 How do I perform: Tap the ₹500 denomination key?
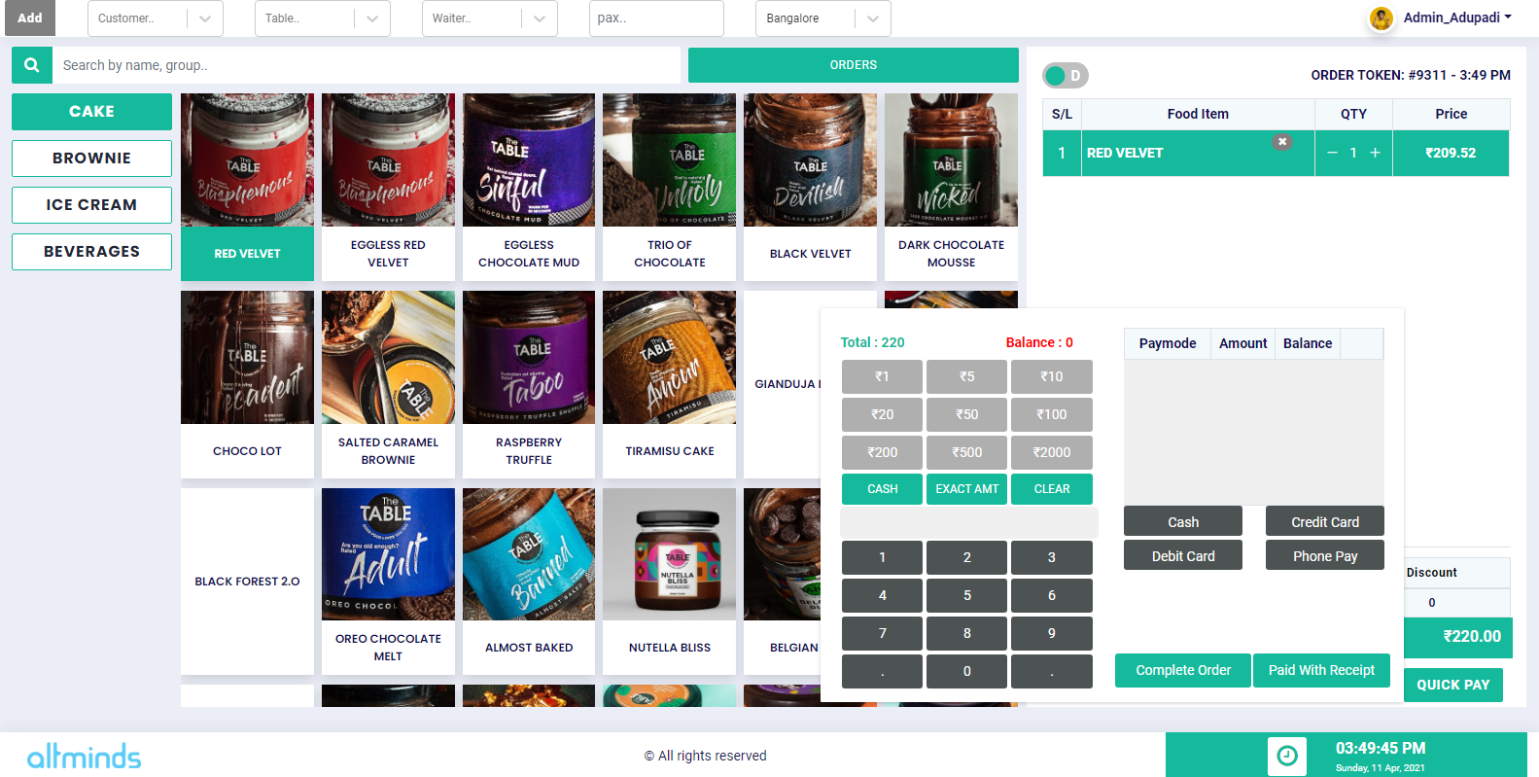[967, 452]
